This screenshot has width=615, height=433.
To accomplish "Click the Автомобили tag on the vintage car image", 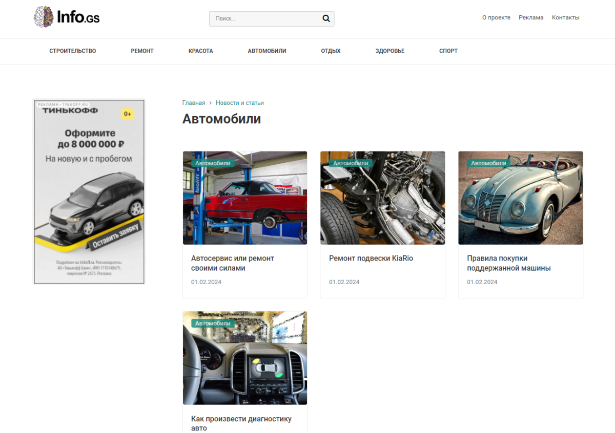I will [x=488, y=163].
